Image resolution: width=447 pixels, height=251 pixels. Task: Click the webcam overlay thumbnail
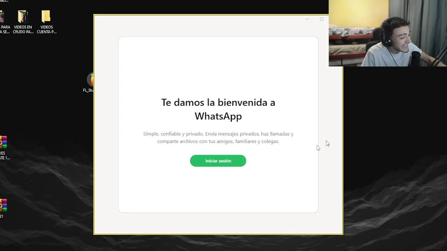[x=388, y=33]
